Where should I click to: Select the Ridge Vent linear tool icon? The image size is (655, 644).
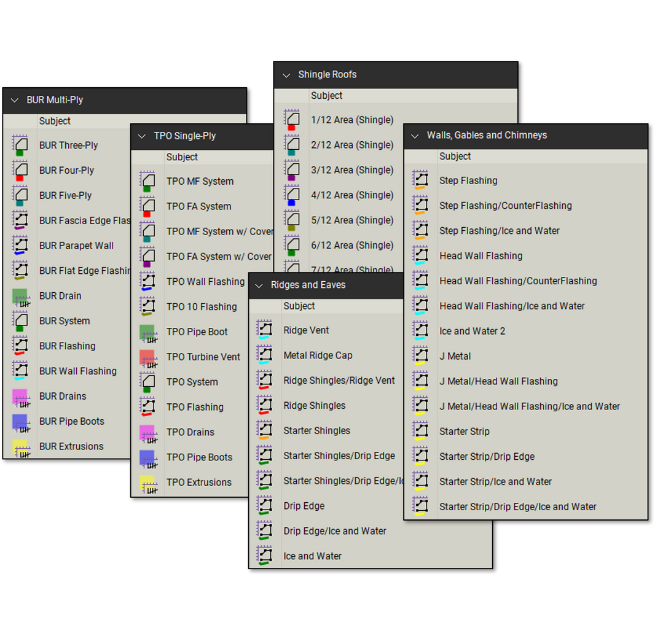264,330
